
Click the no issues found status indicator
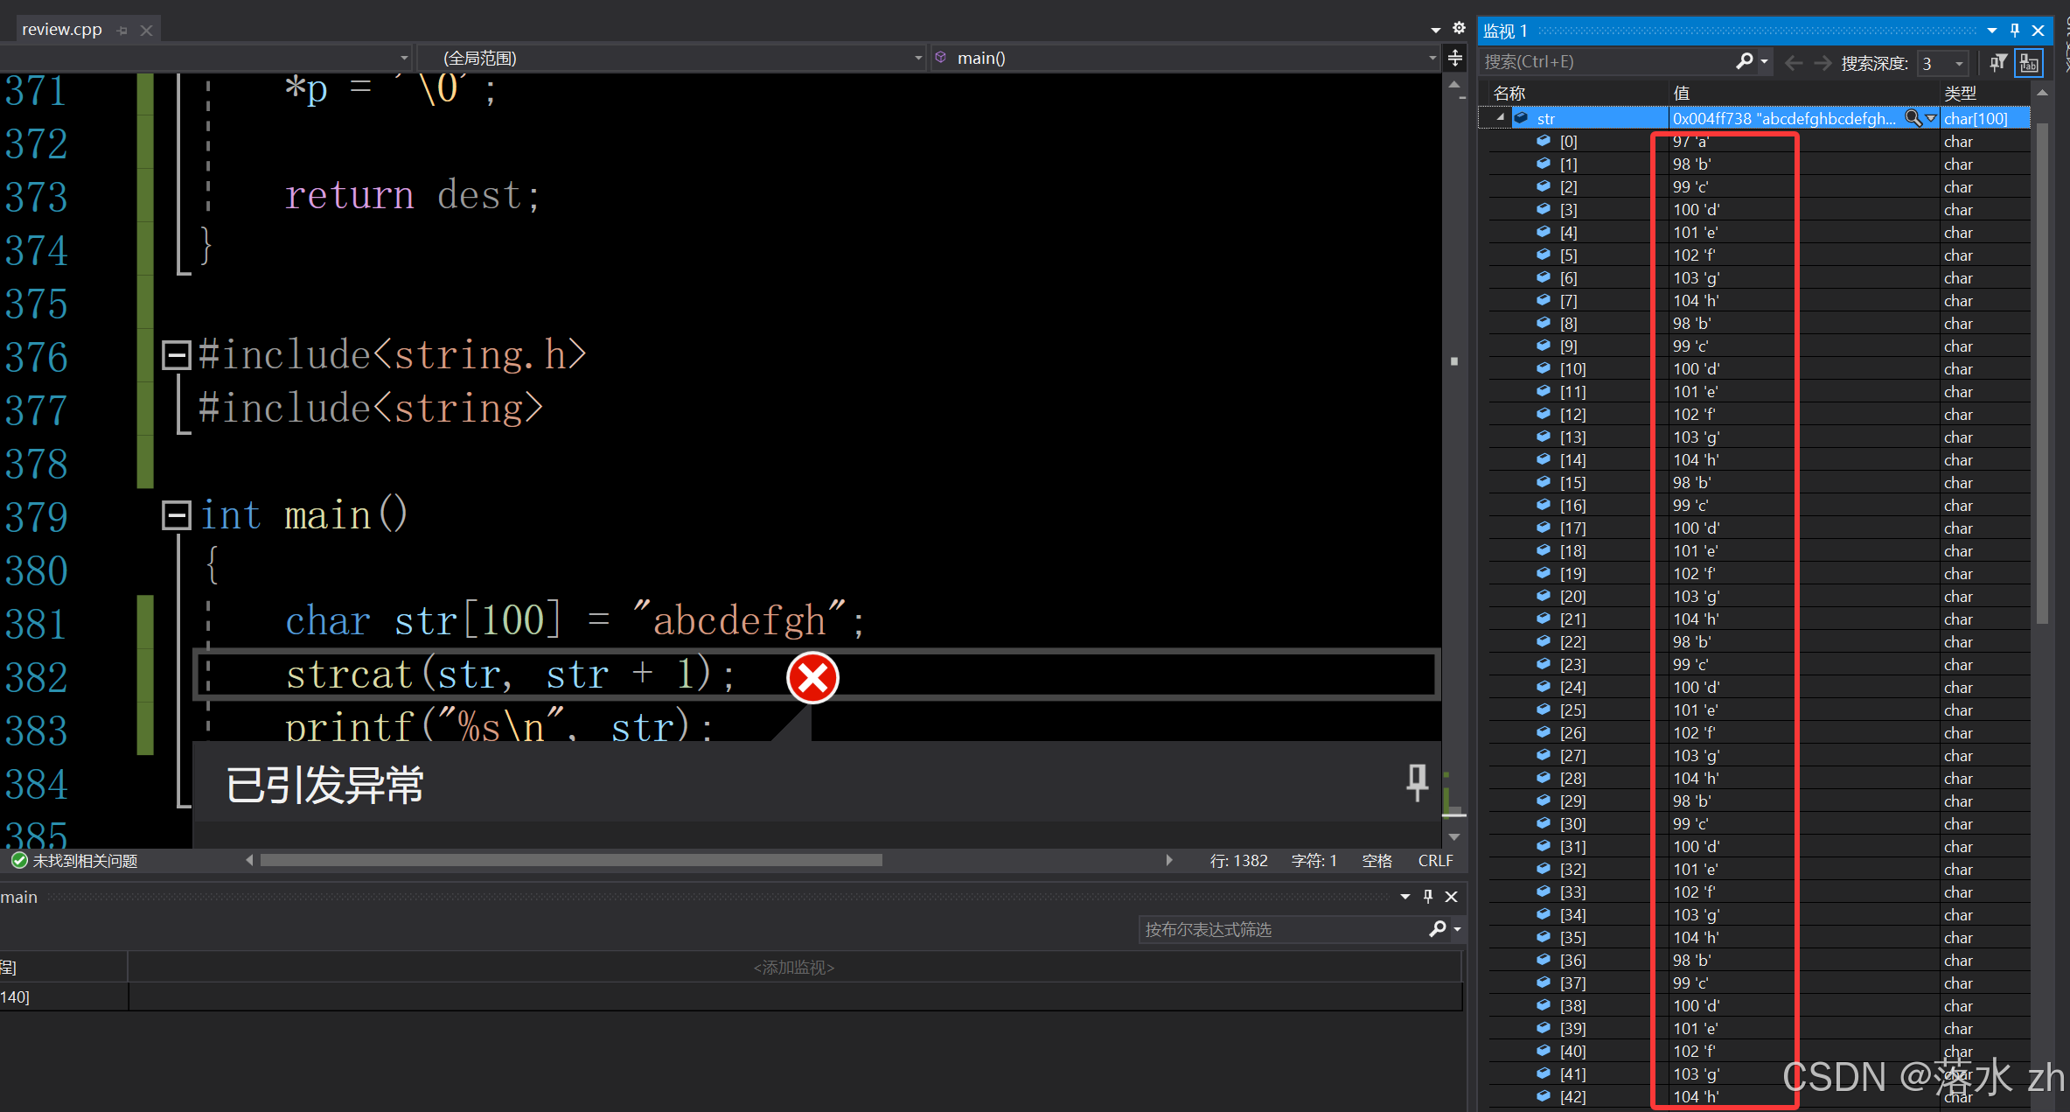75,861
